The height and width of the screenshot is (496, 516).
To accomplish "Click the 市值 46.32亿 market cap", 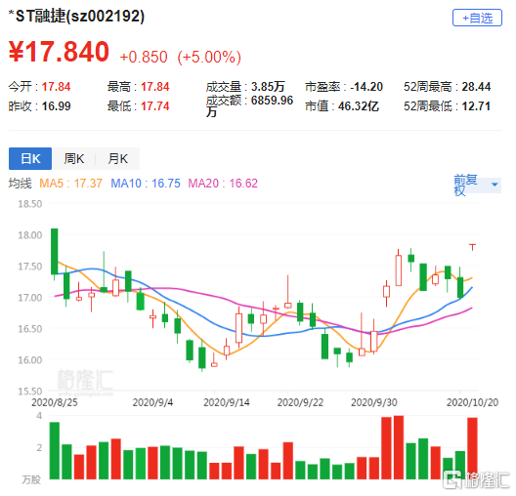I will [342, 106].
